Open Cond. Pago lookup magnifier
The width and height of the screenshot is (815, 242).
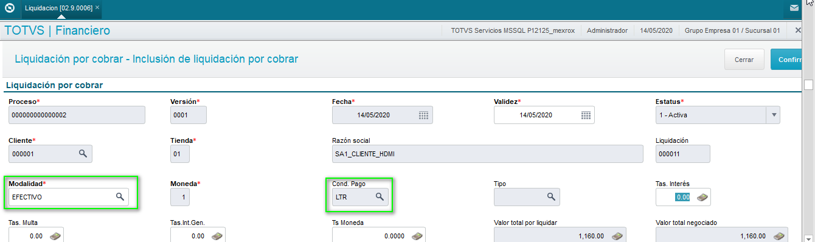[379, 196]
